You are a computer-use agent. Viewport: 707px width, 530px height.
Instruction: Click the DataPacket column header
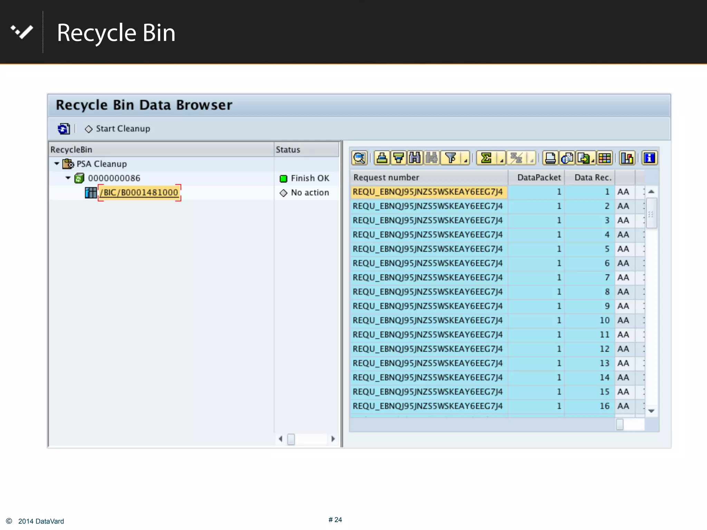(536, 177)
